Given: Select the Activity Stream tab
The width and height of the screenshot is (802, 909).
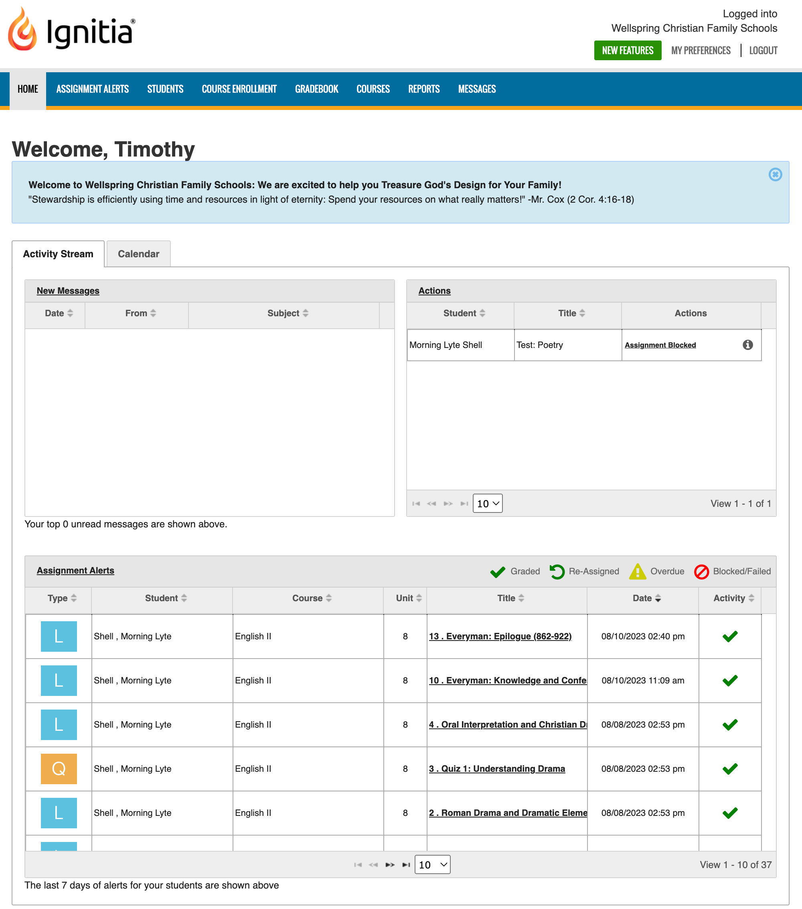Looking at the screenshot, I should (58, 254).
